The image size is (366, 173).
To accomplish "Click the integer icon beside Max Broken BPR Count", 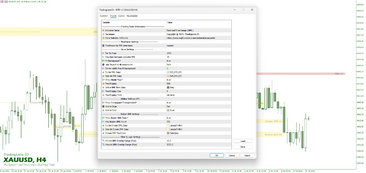I will 103,122.
